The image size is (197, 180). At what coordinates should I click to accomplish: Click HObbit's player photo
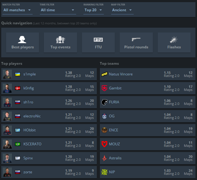click(7, 130)
